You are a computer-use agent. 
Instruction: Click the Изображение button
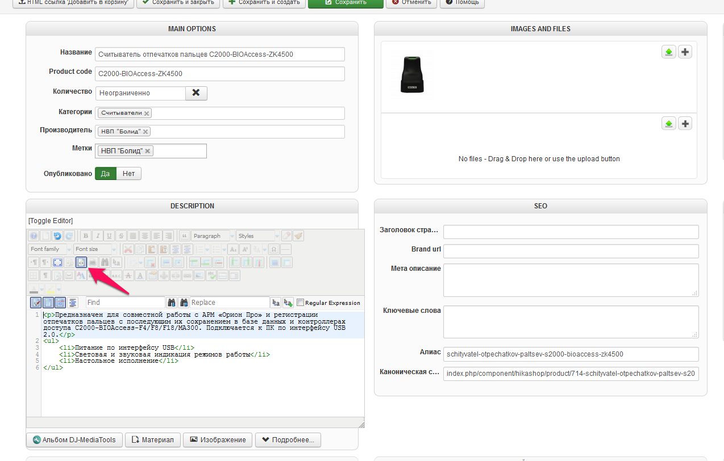click(218, 440)
